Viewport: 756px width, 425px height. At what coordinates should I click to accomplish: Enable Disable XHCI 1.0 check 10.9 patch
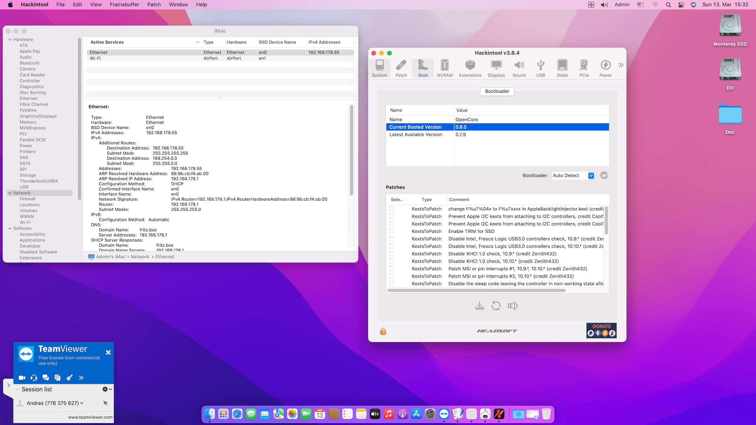(391, 254)
